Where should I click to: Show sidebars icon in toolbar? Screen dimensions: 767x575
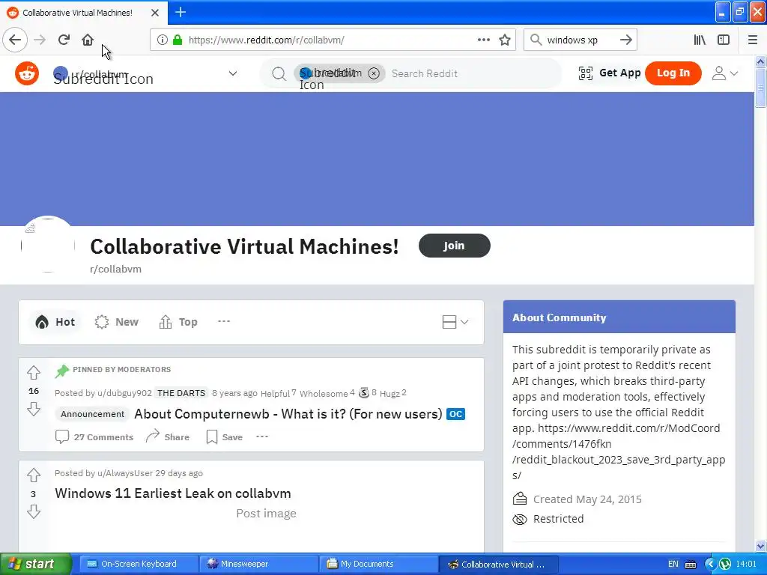(x=724, y=40)
